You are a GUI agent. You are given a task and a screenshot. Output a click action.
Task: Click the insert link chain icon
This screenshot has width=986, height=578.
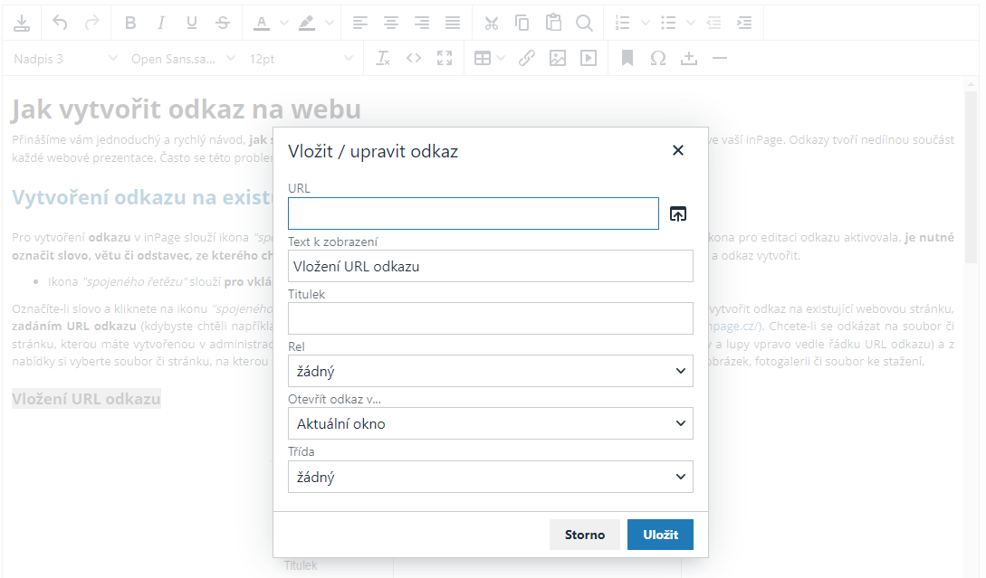coord(527,58)
